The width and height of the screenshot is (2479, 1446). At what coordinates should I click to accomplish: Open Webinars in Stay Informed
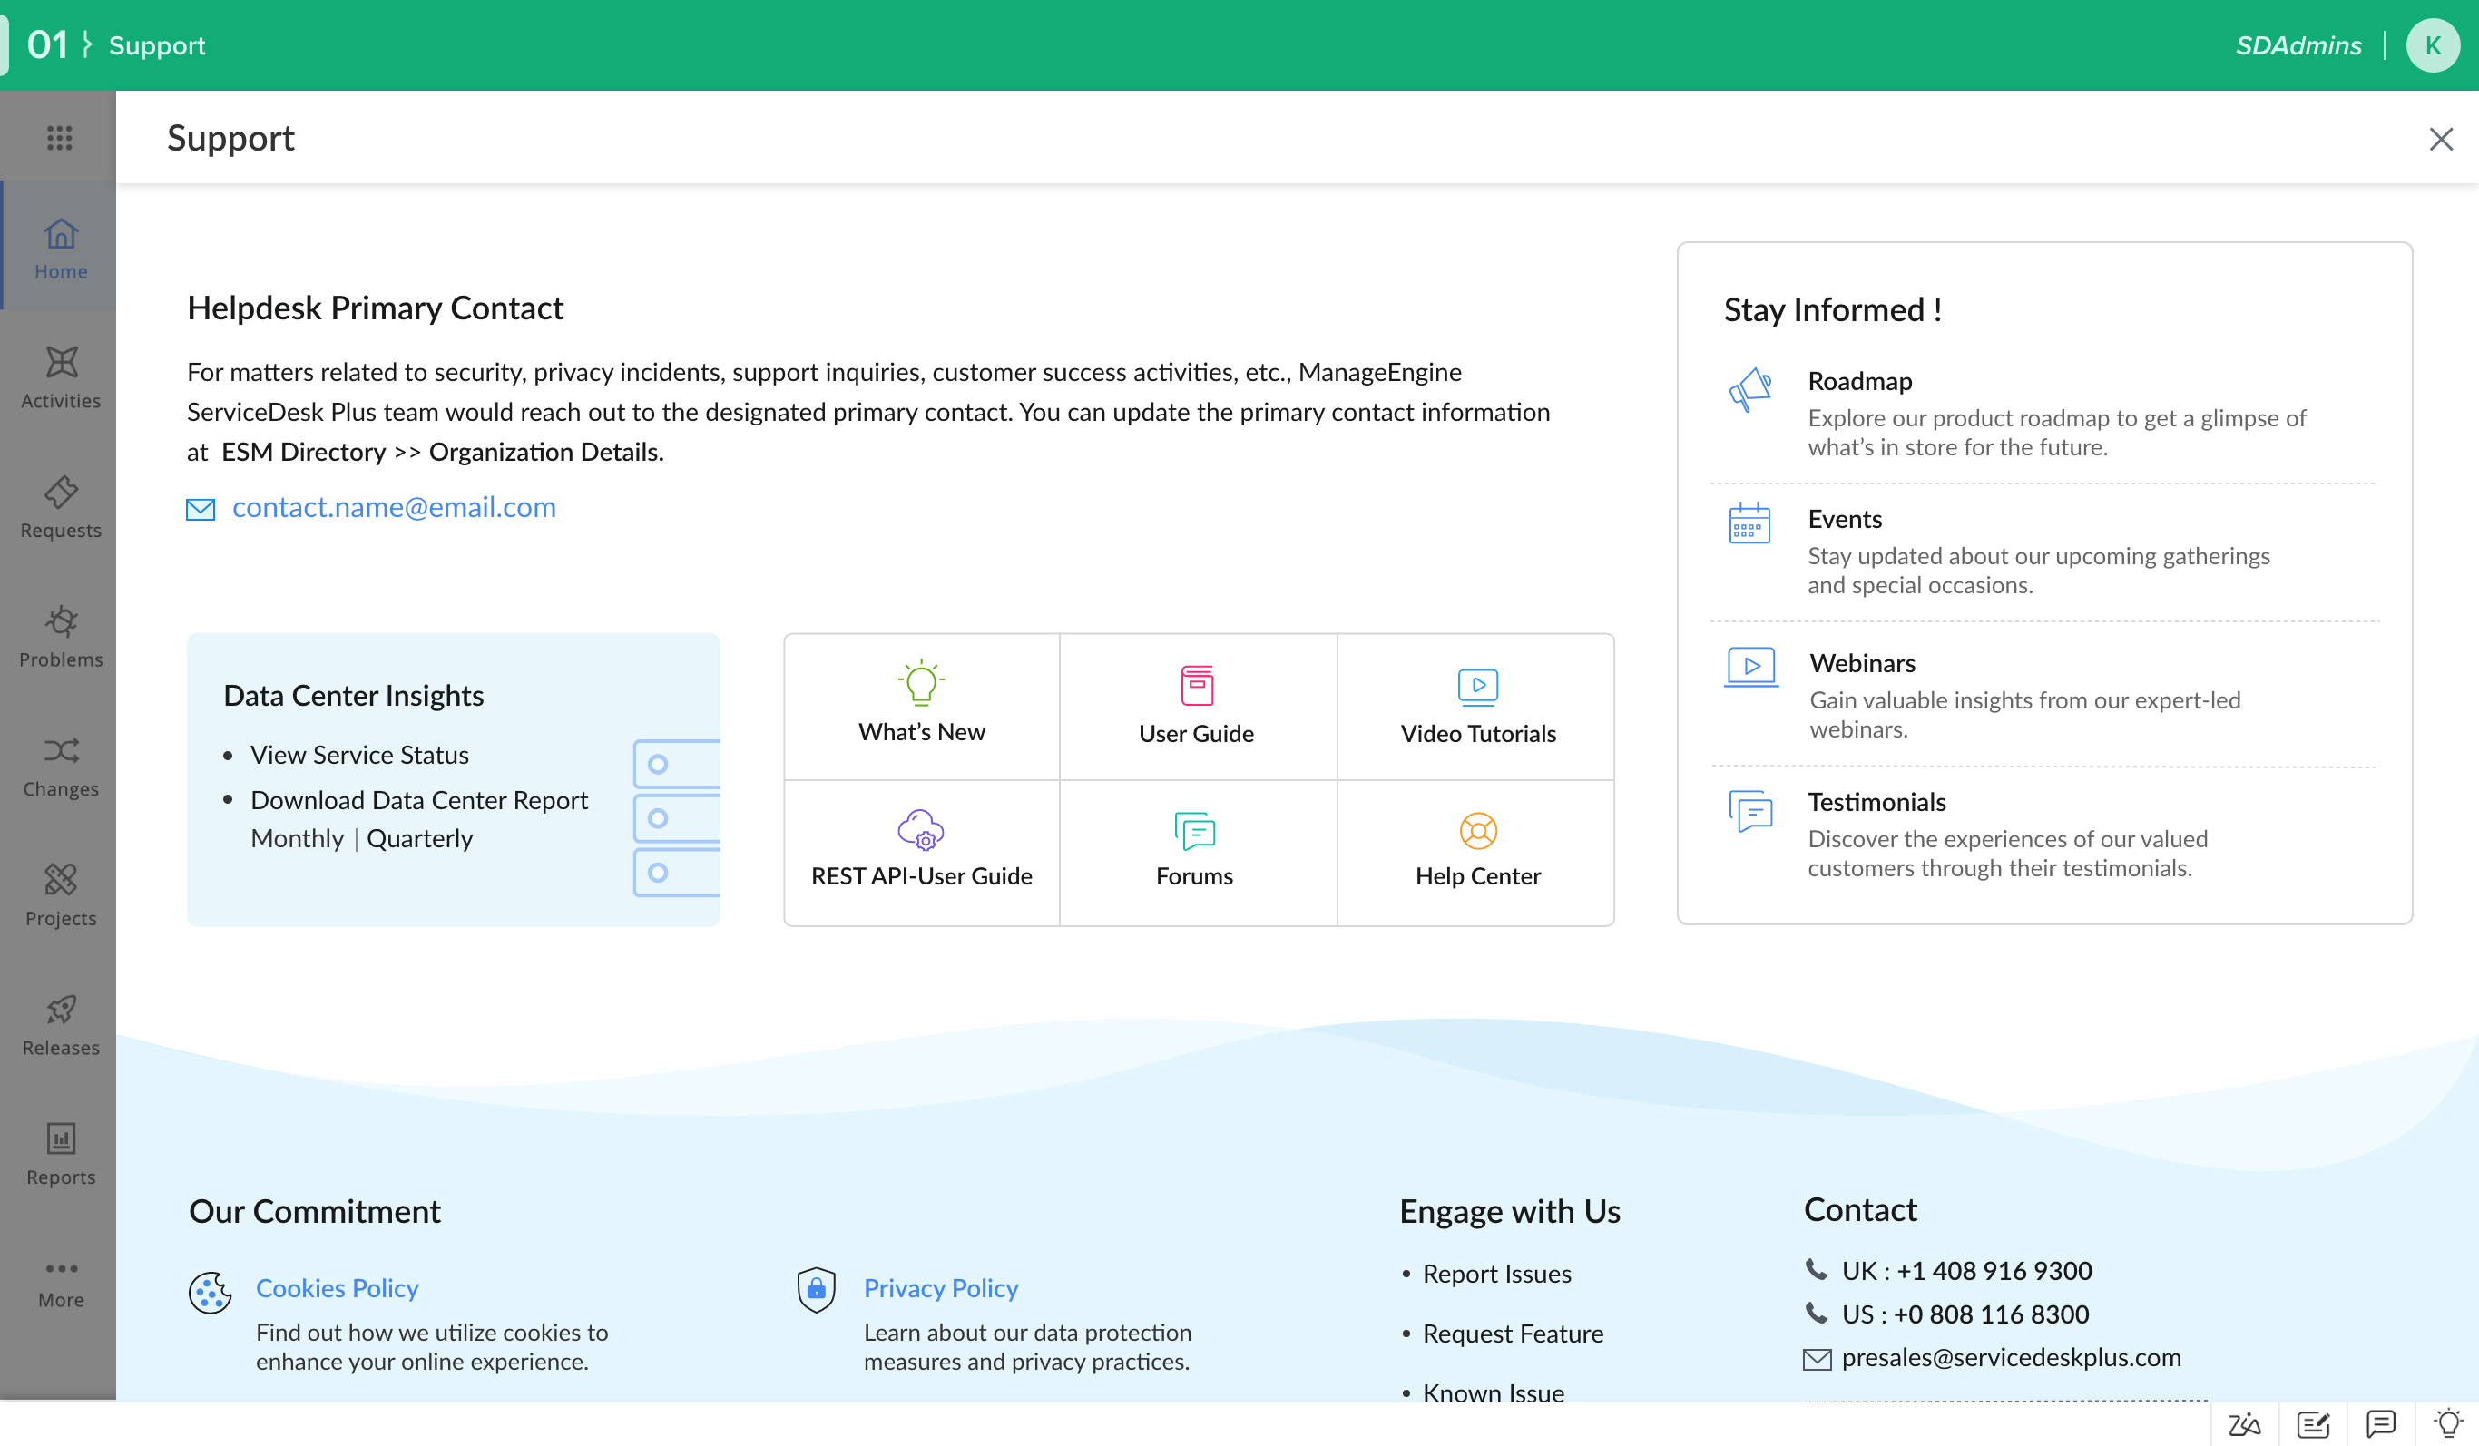pyautogui.click(x=1862, y=663)
